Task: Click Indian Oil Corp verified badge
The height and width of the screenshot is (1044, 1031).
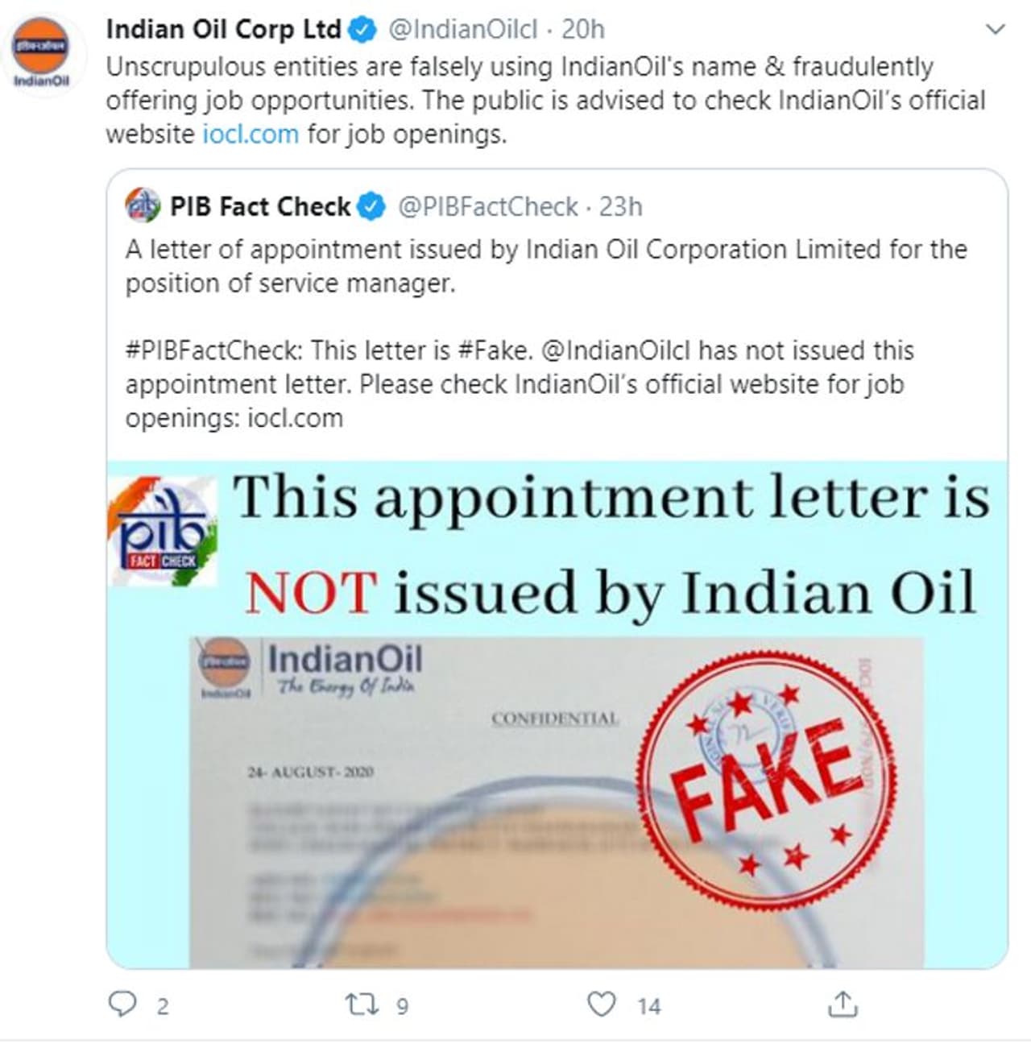Action: (362, 31)
